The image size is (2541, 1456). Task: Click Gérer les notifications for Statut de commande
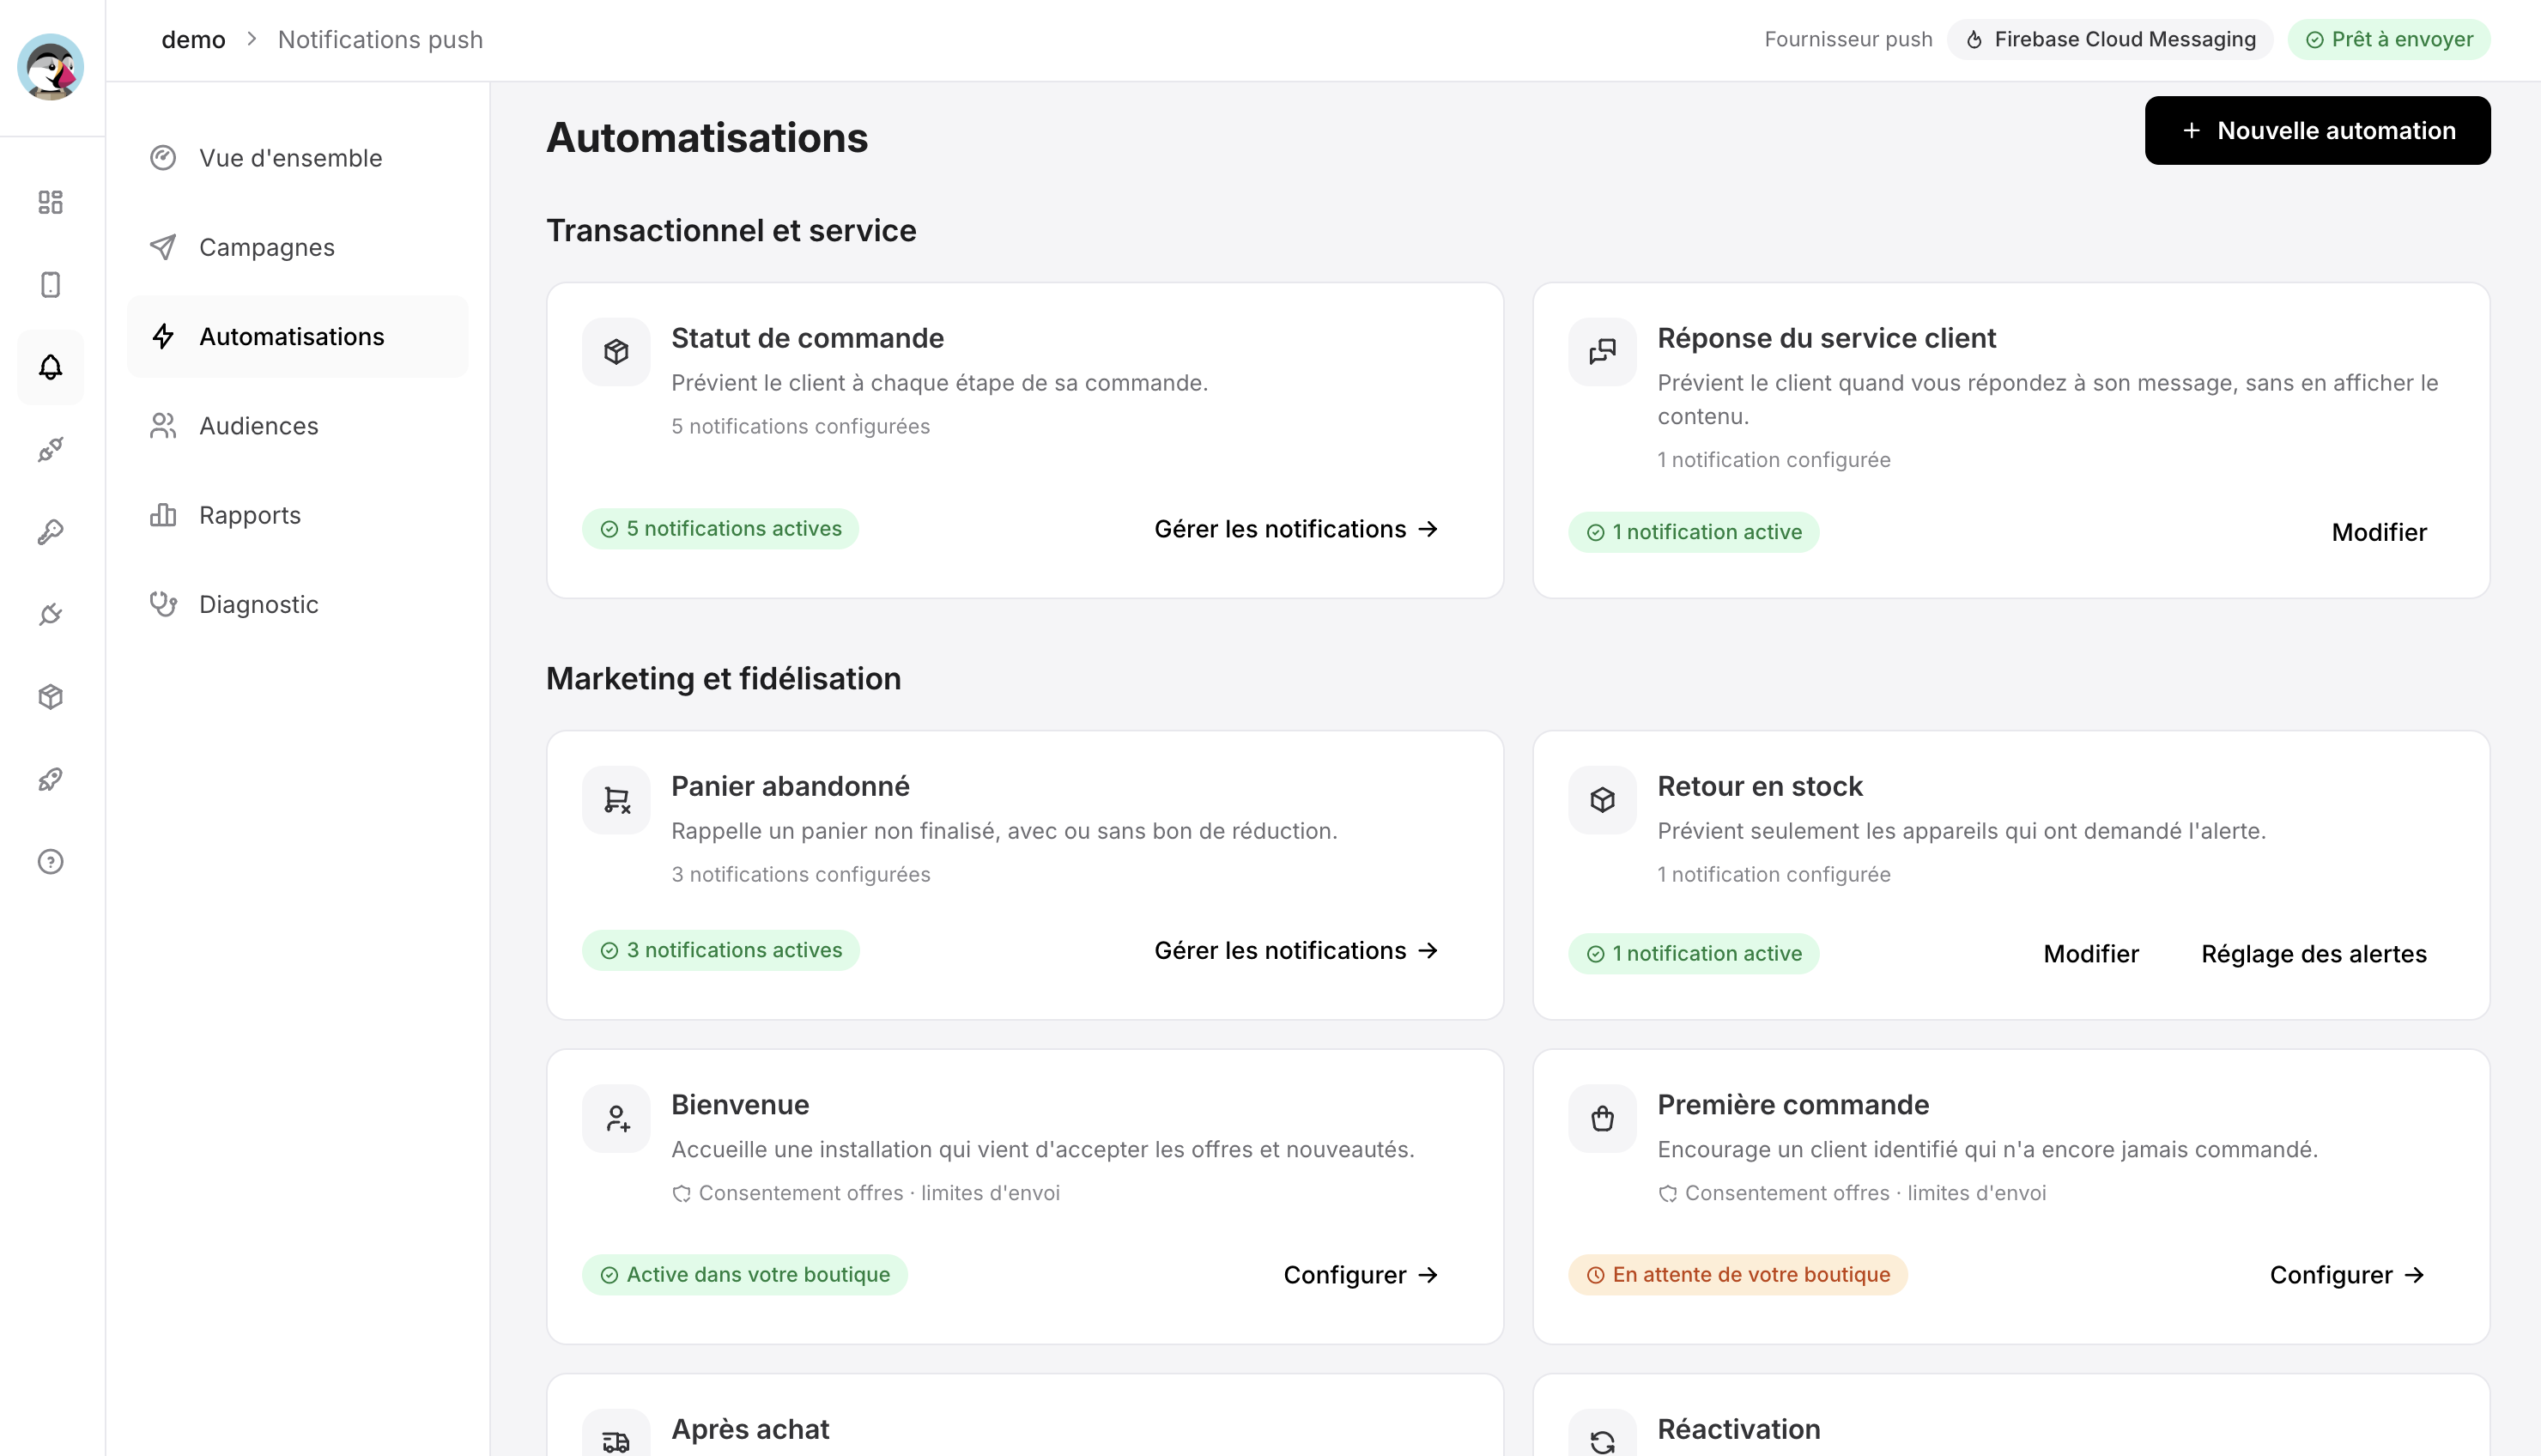click(x=1295, y=529)
